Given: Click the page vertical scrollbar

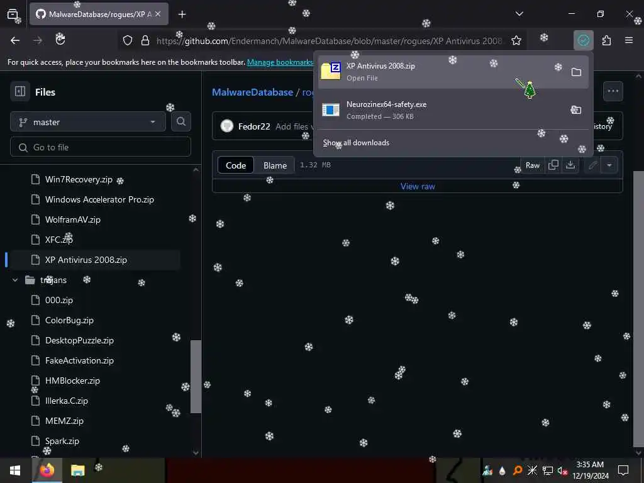Looking at the screenshot, I should click(638, 309).
